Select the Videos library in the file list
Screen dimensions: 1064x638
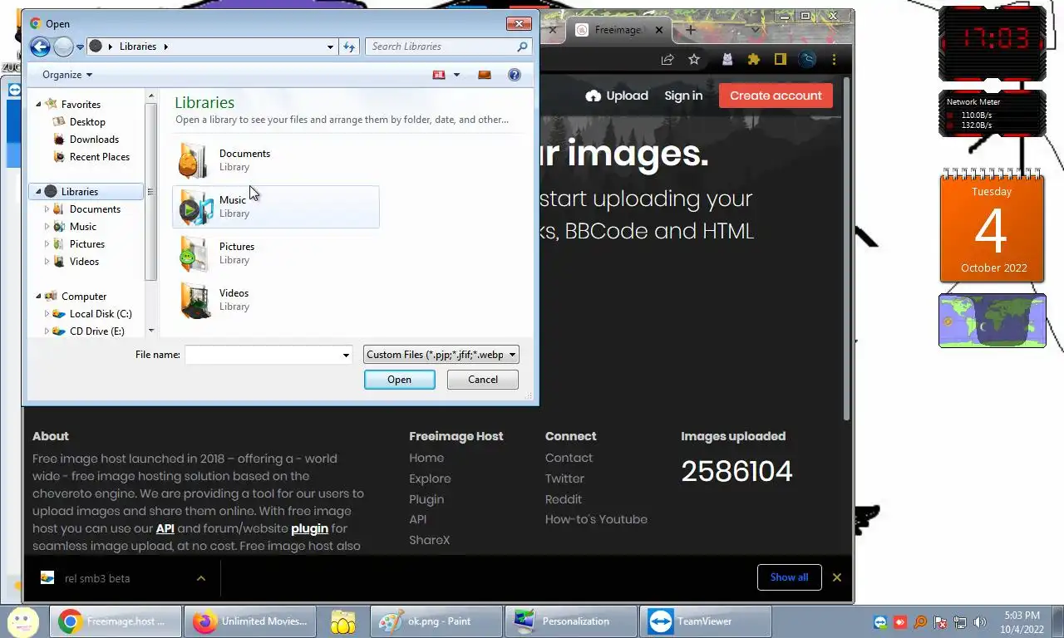click(x=275, y=300)
